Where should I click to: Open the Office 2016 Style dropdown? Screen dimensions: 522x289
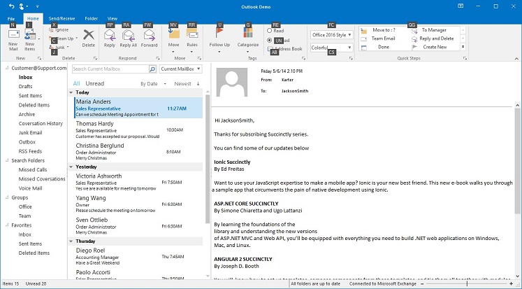click(x=332, y=35)
